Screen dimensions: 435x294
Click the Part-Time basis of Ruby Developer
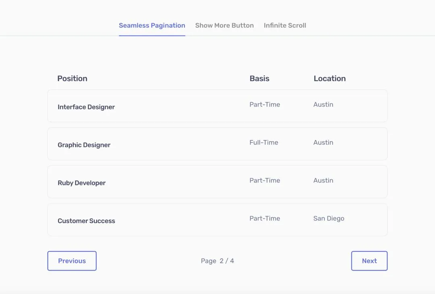click(x=265, y=180)
